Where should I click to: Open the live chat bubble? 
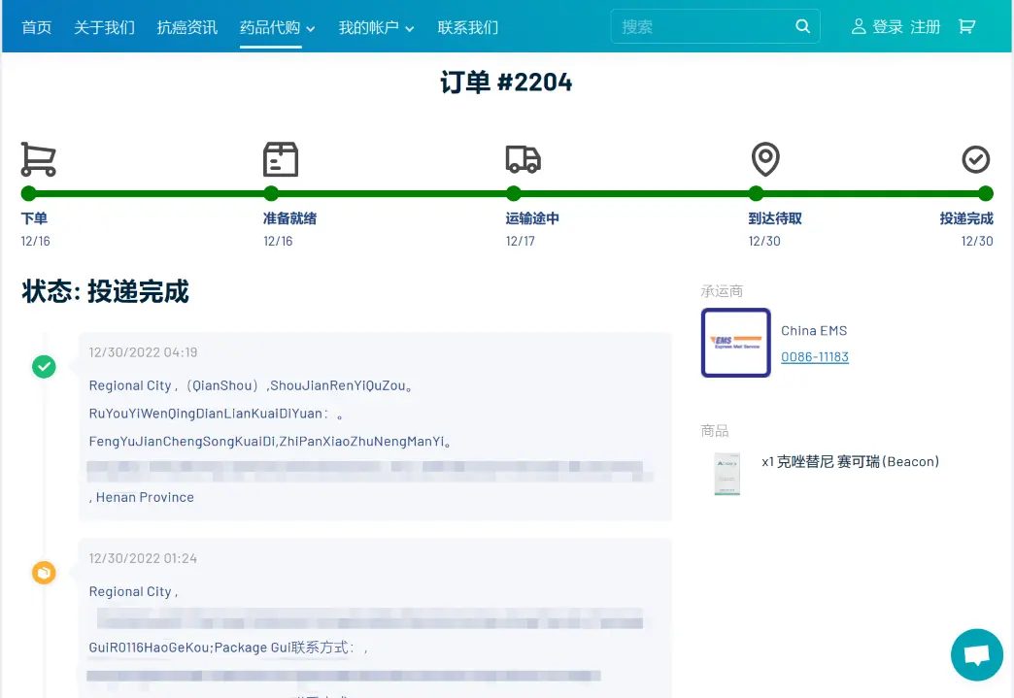point(976,654)
